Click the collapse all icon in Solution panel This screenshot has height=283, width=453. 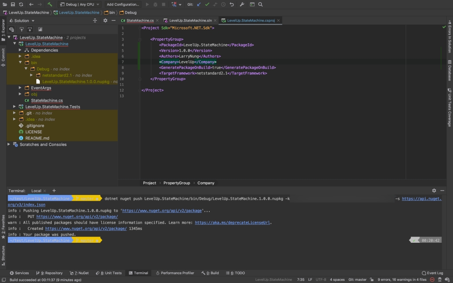pos(95,20)
